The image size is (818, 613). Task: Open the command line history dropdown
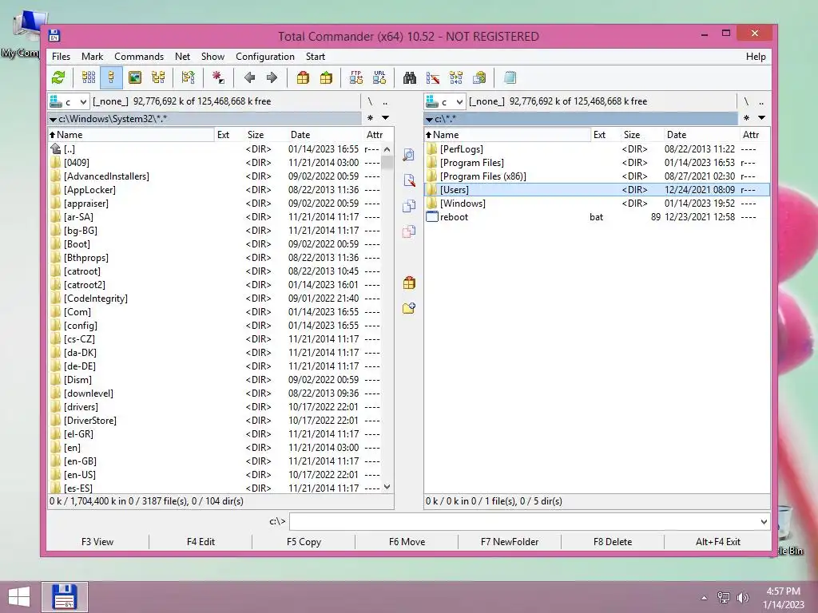[x=764, y=521]
